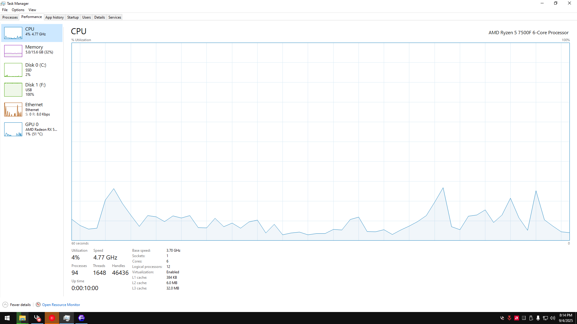Click the Task Manager title bar icon
This screenshot has height=324, width=577.
point(3,4)
